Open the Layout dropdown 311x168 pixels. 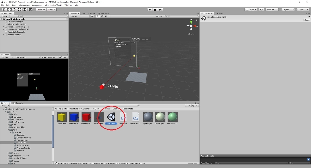pos(302,10)
